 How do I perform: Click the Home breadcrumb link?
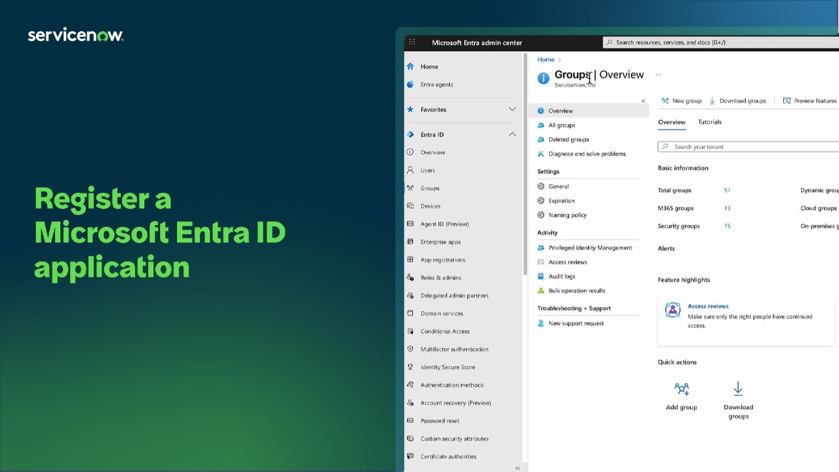546,60
